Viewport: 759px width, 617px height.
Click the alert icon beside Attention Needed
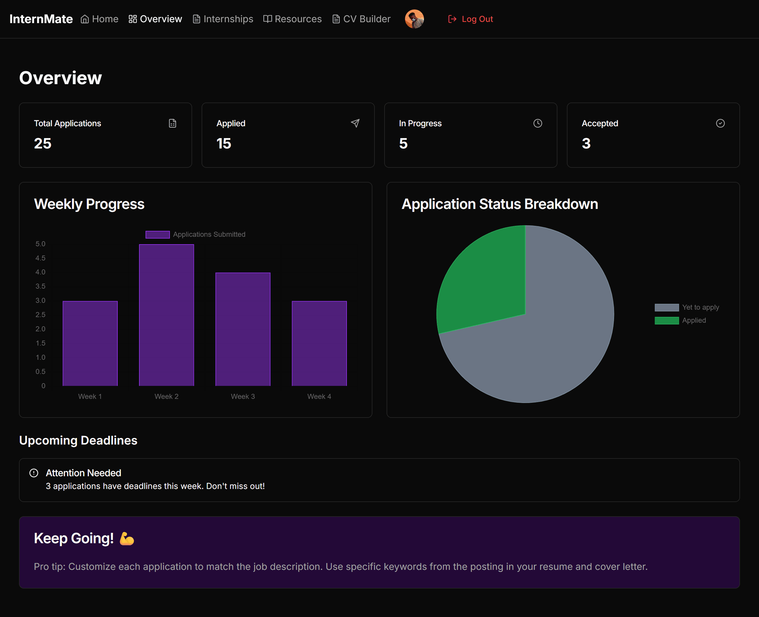34,473
